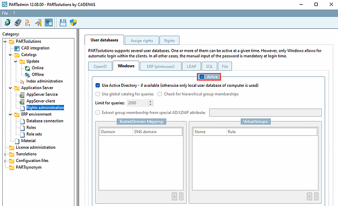Click the Rule column header
Viewport: 338px width, 206px height.
[x=272, y=132]
